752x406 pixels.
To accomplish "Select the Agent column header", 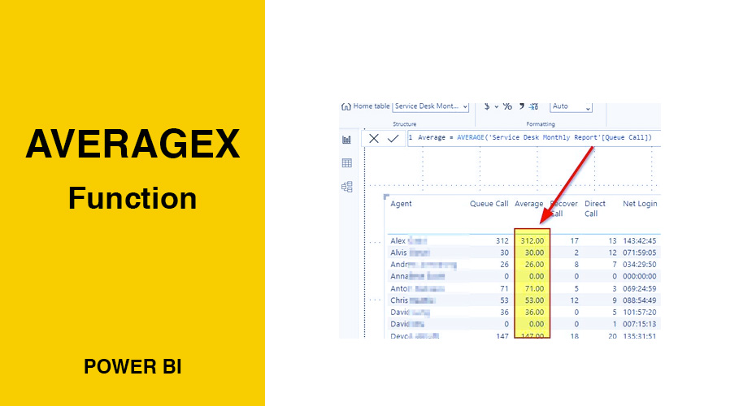I will pyautogui.click(x=401, y=204).
